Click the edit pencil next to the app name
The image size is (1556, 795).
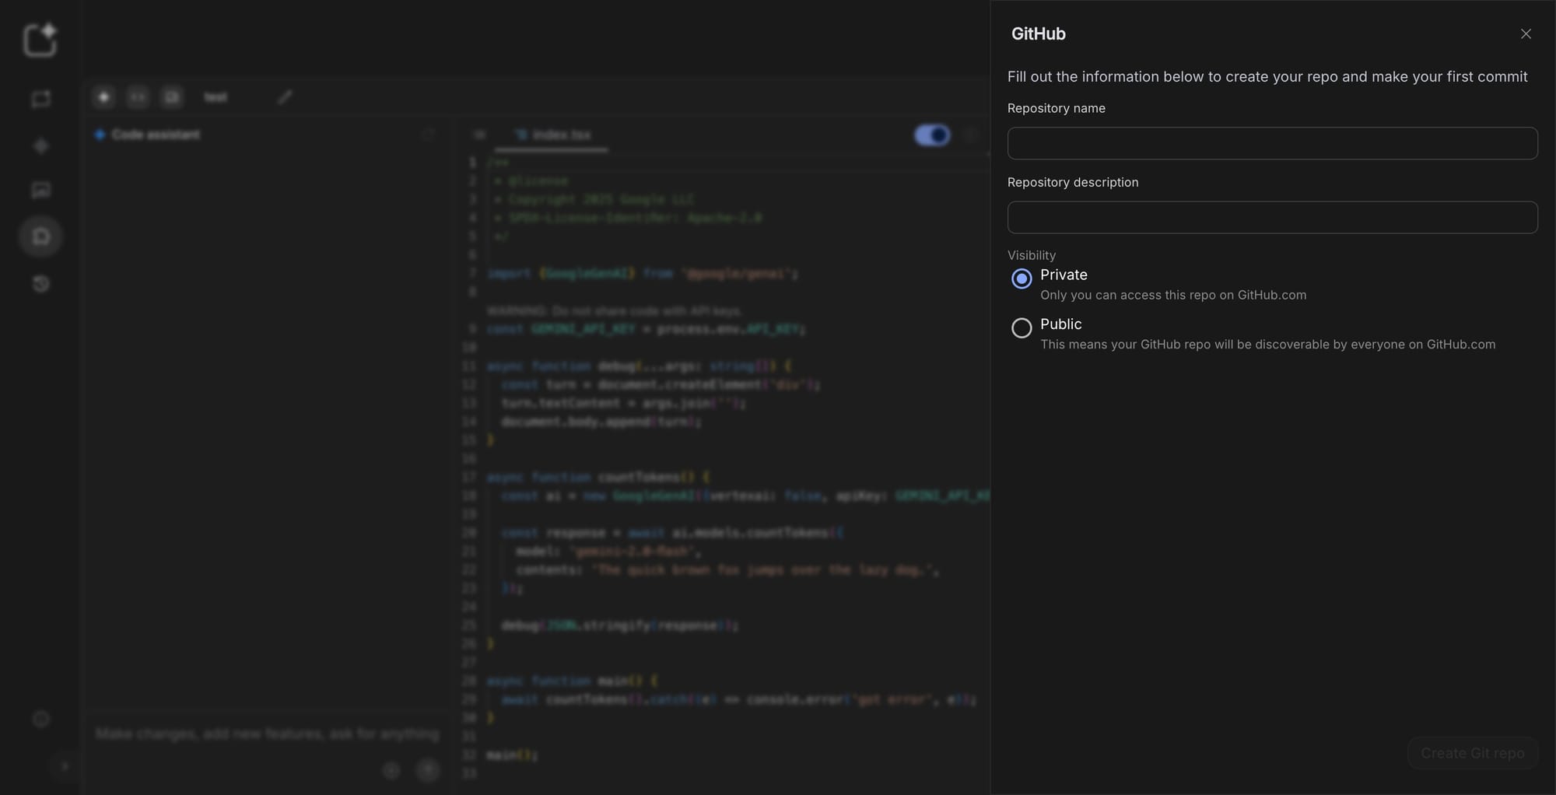click(285, 96)
